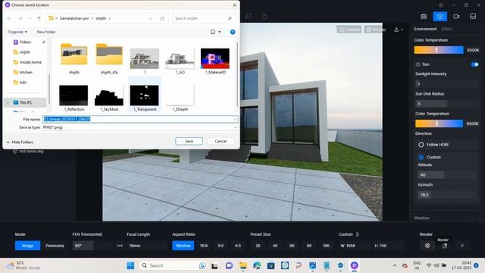This screenshot has height=273, width=485.
Task: Switch mode to Panorama
Action: pos(55,246)
